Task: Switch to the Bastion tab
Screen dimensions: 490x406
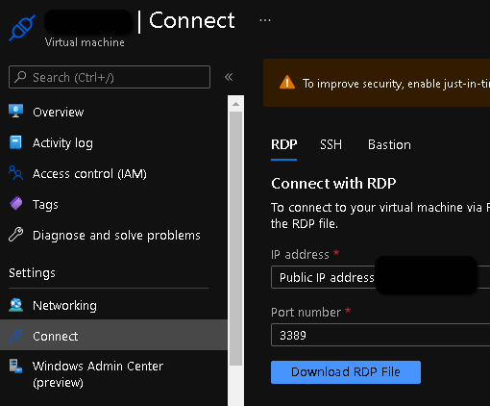Action: click(x=389, y=144)
